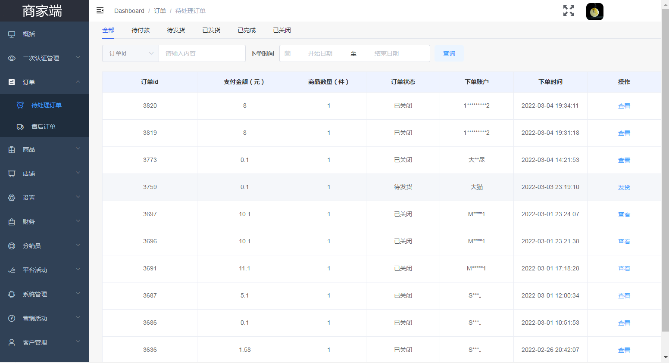Select the clock icon beside 待处理订单
Viewport: 669px width, 363px height.
[x=20, y=105]
